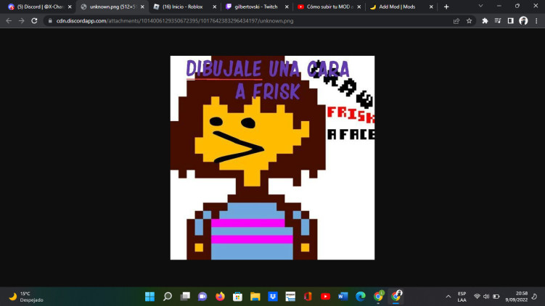The height and width of the screenshot is (306, 545).
Task: Change the ESP LAA keyboard language
Action: coord(462,297)
